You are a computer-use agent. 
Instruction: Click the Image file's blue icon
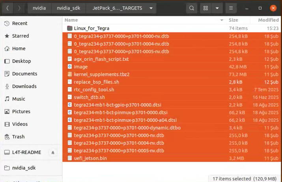tap(69, 66)
